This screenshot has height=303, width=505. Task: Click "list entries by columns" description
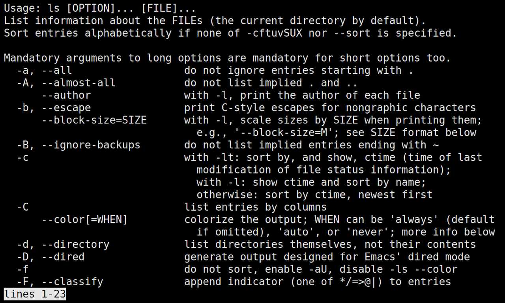(x=256, y=207)
